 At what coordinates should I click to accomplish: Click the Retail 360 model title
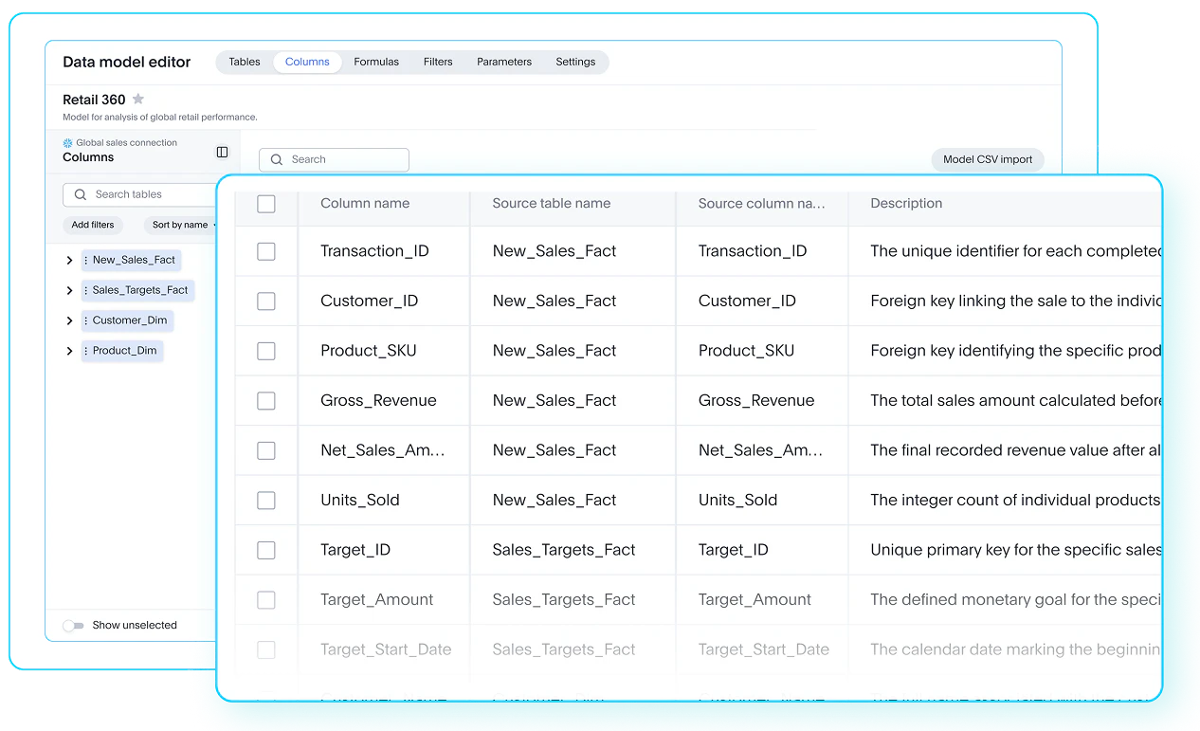pyautogui.click(x=94, y=100)
